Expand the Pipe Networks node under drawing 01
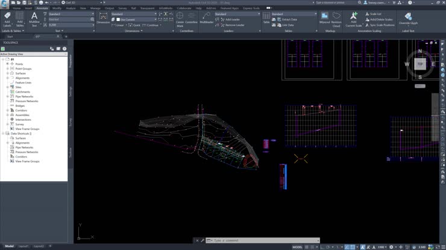The height and width of the screenshot is (250, 446). [x=7, y=97]
